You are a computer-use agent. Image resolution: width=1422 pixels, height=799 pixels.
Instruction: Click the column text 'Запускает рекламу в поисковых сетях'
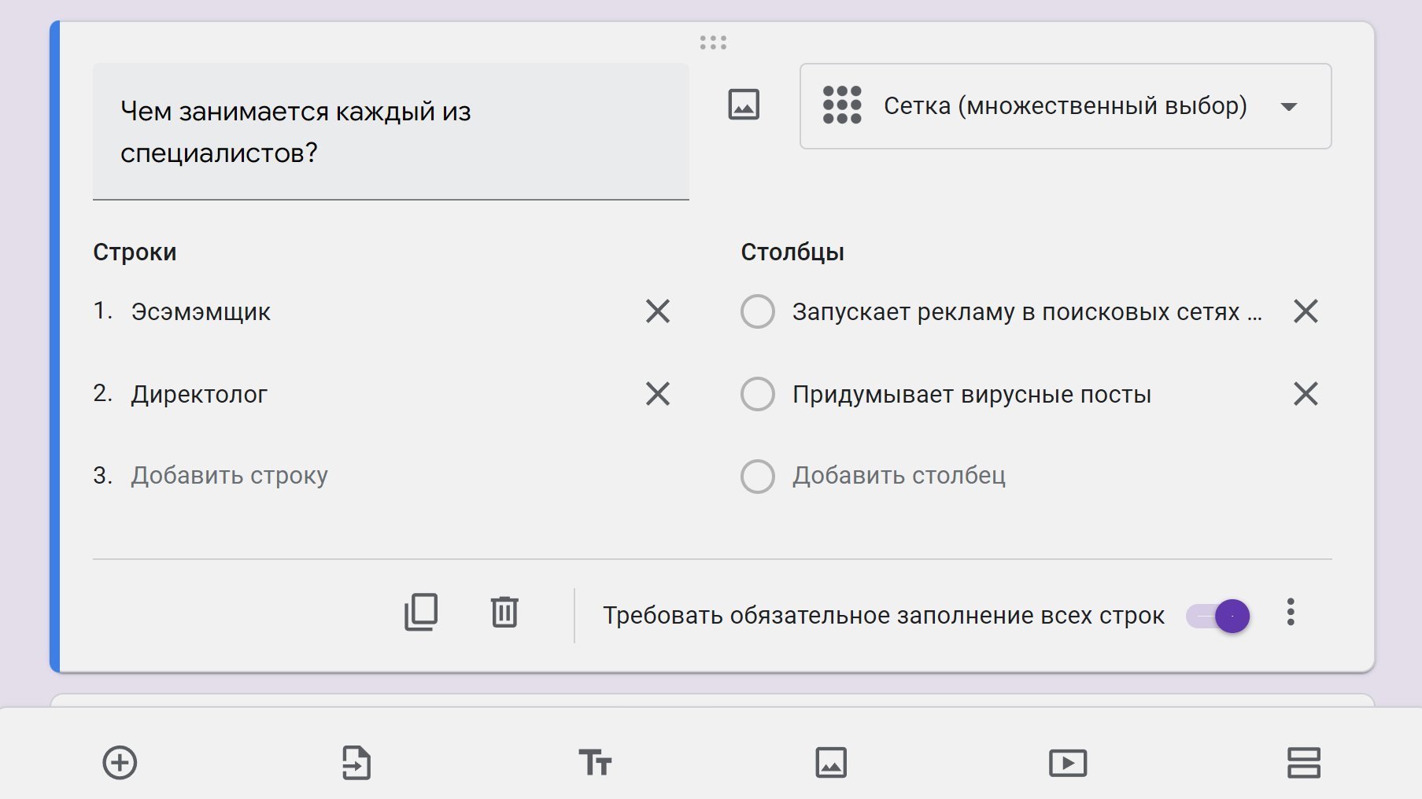click(x=1027, y=311)
